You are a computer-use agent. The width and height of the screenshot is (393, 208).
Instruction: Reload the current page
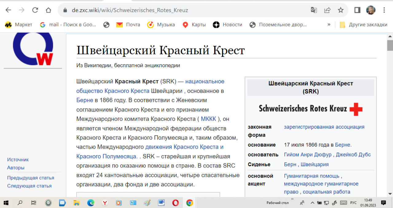pos(35,10)
